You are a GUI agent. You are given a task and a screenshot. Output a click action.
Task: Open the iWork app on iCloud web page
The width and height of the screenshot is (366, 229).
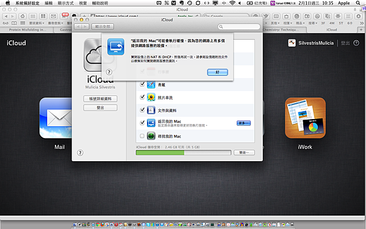tap(305, 118)
